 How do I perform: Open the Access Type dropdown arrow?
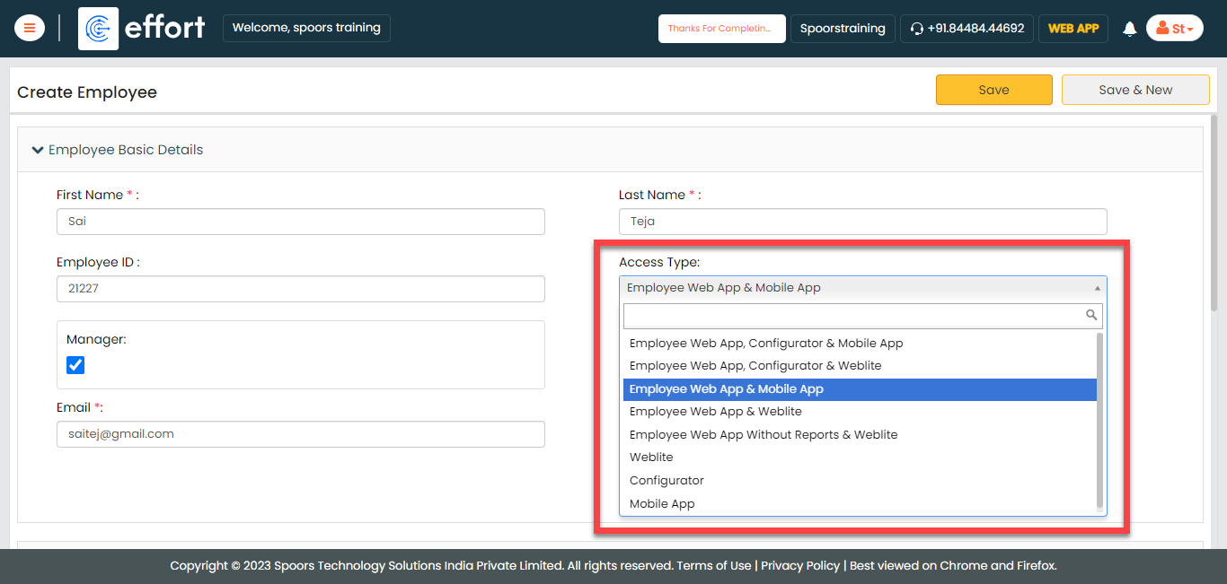(x=1097, y=287)
